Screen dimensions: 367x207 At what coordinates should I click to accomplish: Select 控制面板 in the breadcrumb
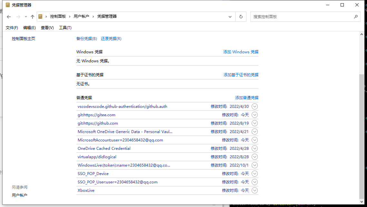(x=58, y=16)
